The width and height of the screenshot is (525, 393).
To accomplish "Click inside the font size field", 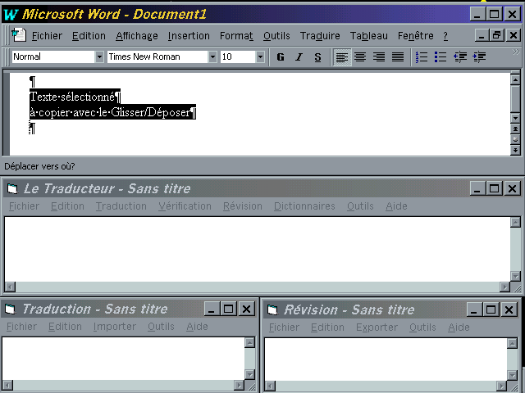I will pyautogui.click(x=238, y=56).
